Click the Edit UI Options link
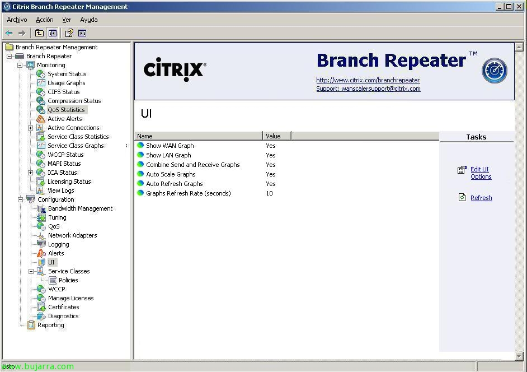The width and height of the screenshot is (527, 372). [x=481, y=173]
